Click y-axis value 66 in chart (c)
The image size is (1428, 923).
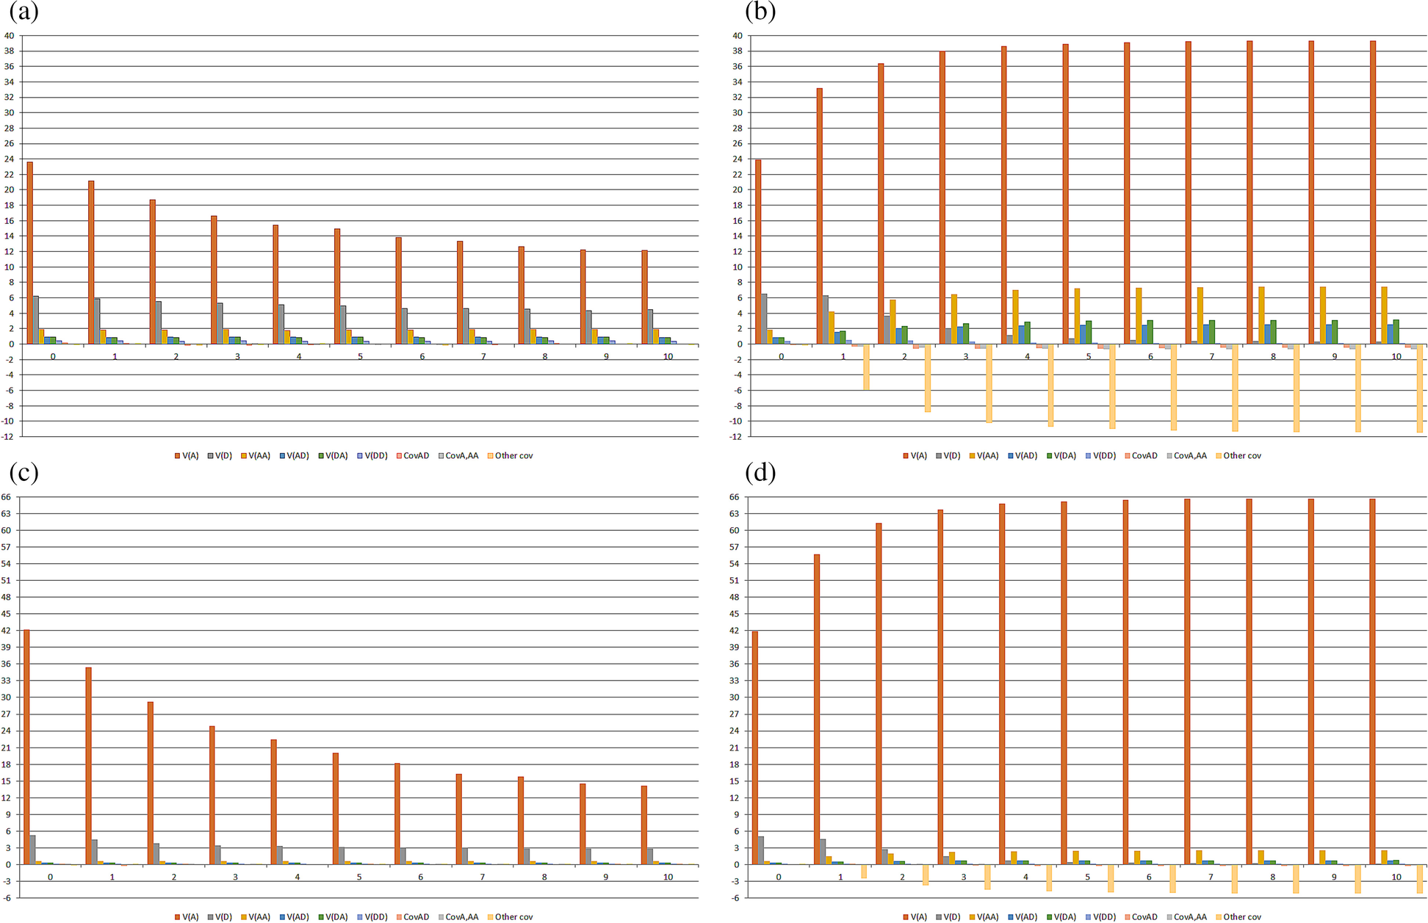pos(6,497)
